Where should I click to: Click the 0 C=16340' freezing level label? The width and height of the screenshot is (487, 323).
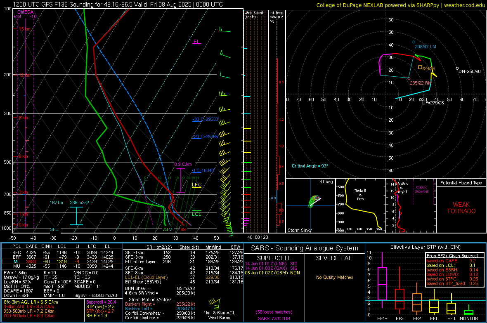click(203, 170)
